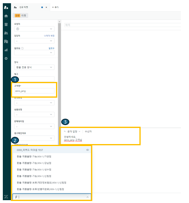
Task: Select macro 환불-제품불량-가능/KM-1/강남점
Action: pos(52,163)
